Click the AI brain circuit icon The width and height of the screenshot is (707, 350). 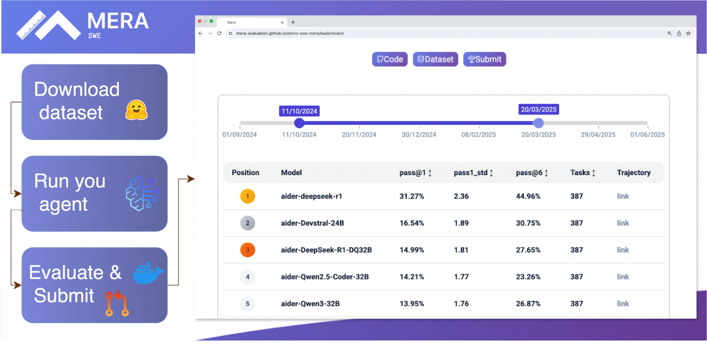pos(142,194)
